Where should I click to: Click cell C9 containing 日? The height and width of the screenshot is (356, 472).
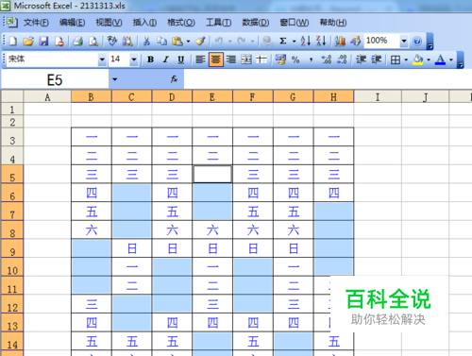tap(132, 248)
